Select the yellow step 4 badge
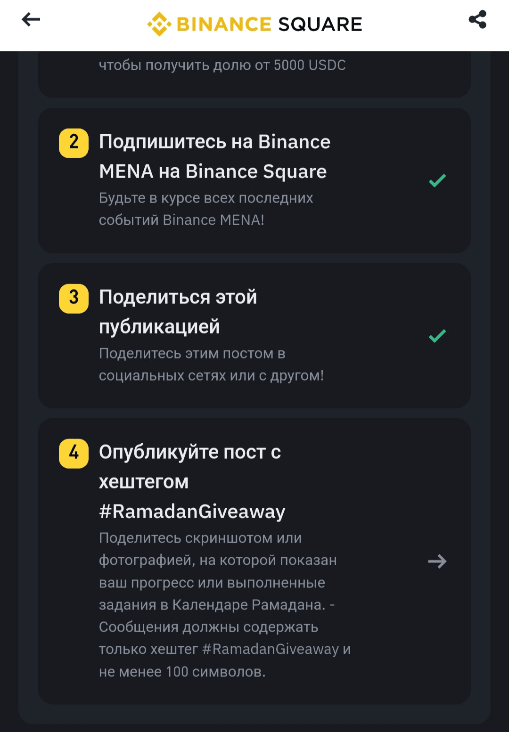Screen dimensions: 509x732 click(x=74, y=453)
